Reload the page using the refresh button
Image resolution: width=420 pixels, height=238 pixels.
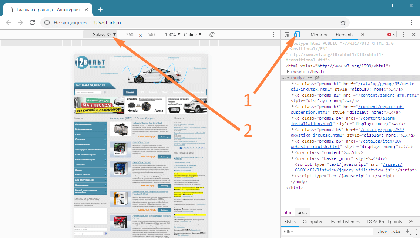pyautogui.click(x=32, y=23)
